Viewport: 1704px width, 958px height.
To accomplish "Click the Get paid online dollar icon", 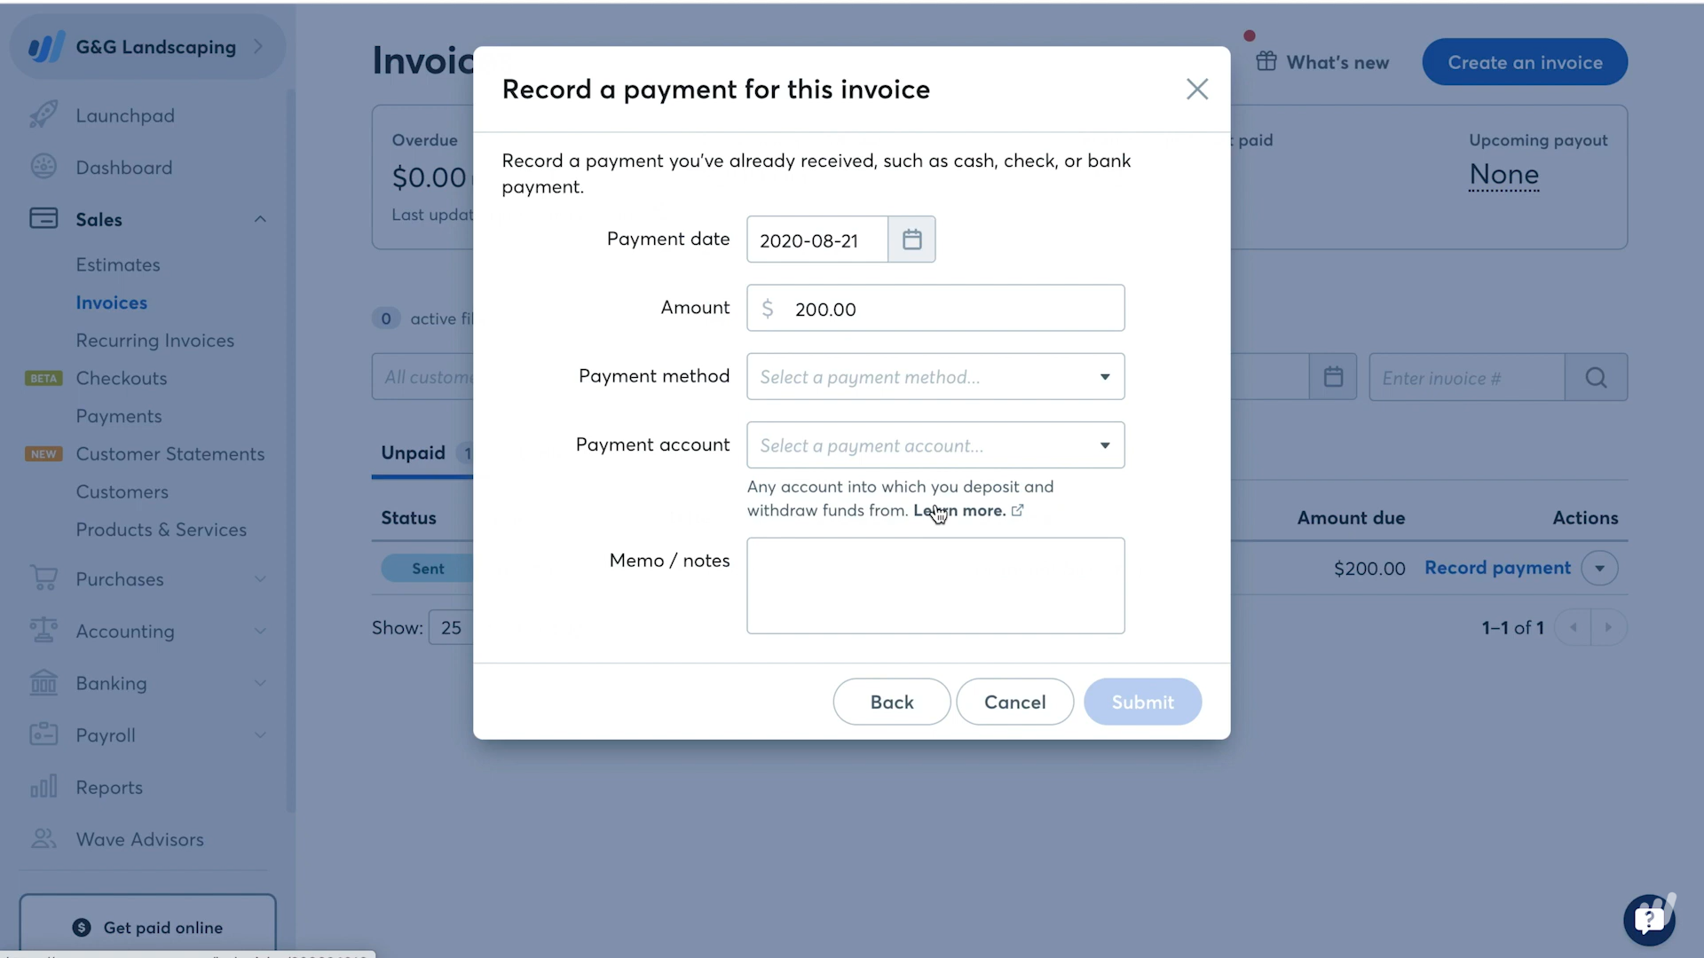I will 81,928.
